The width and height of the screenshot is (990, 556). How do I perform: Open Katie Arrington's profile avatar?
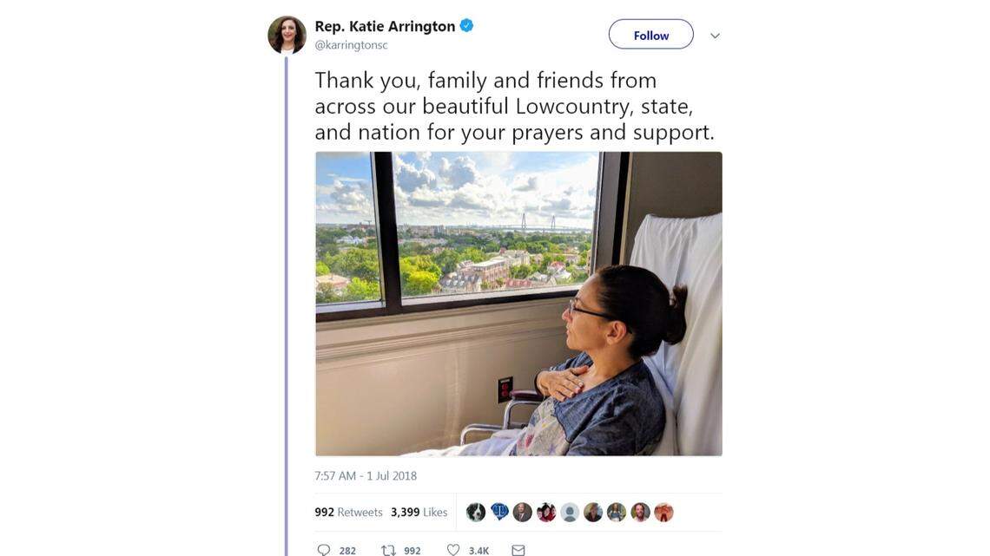(x=287, y=36)
